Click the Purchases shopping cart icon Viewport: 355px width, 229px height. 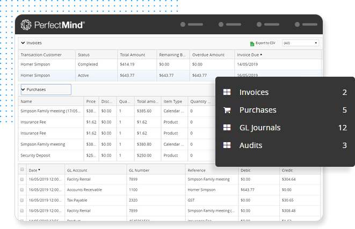pyautogui.click(x=227, y=110)
